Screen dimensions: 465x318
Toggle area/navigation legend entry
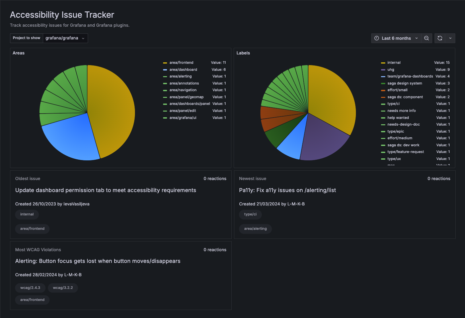[183, 90]
